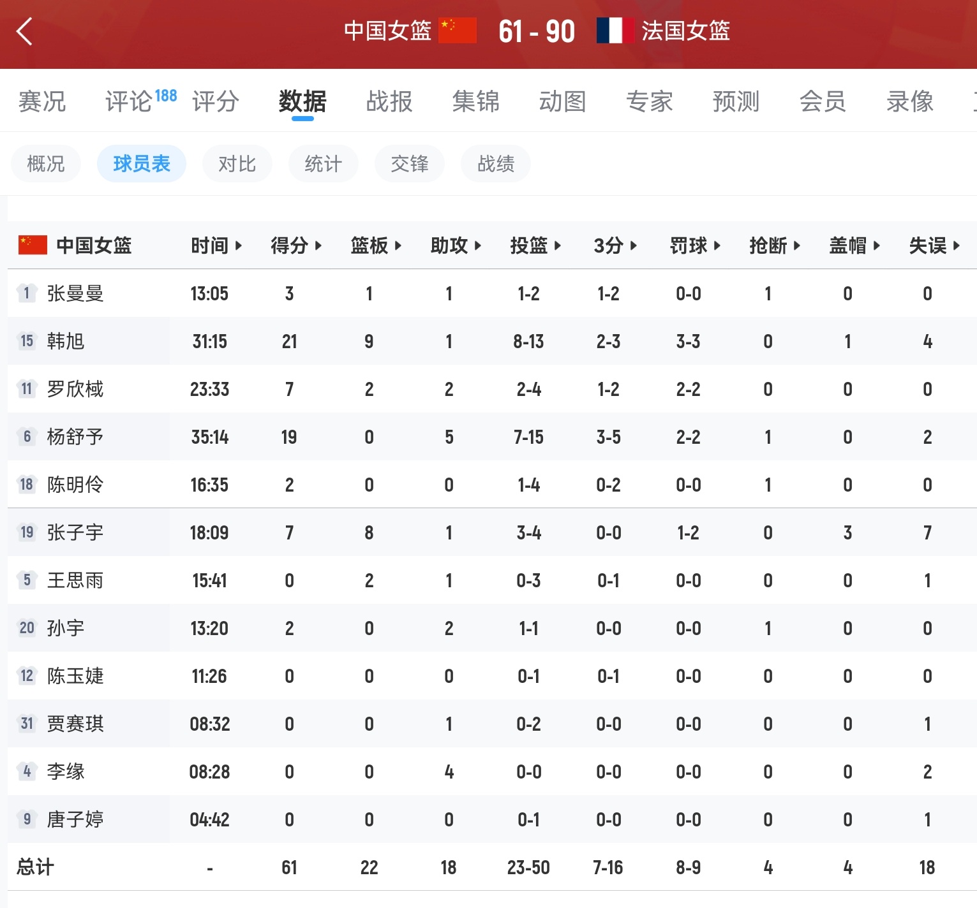The height and width of the screenshot is (908, 977).
Task: Tap China flag beside 中国女篮 table title
Action: pos(33,245)
